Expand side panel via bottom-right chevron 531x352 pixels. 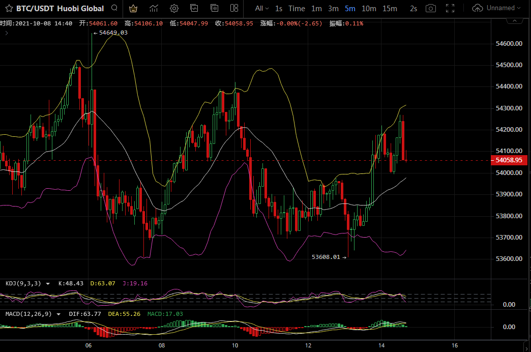[x=526, y=348]
